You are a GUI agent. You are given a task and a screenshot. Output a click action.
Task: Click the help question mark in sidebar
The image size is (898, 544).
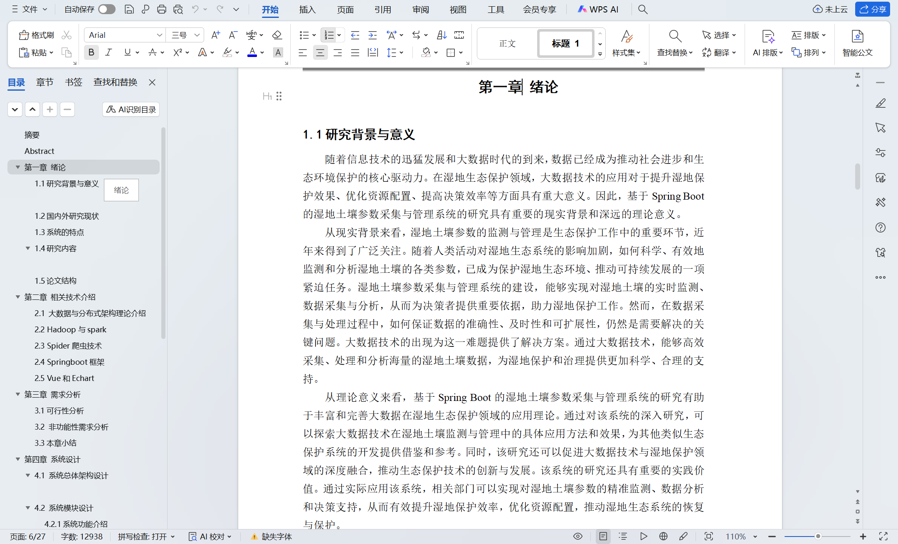881,227
